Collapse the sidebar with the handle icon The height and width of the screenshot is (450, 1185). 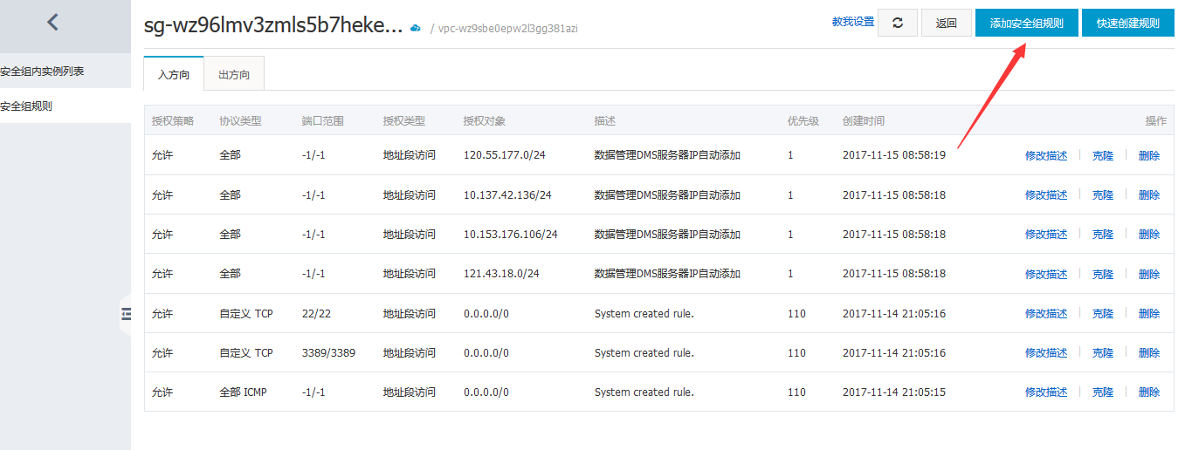(126, 314)
